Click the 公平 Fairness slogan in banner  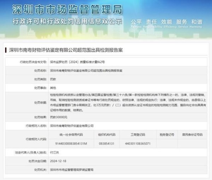[136, 23]
